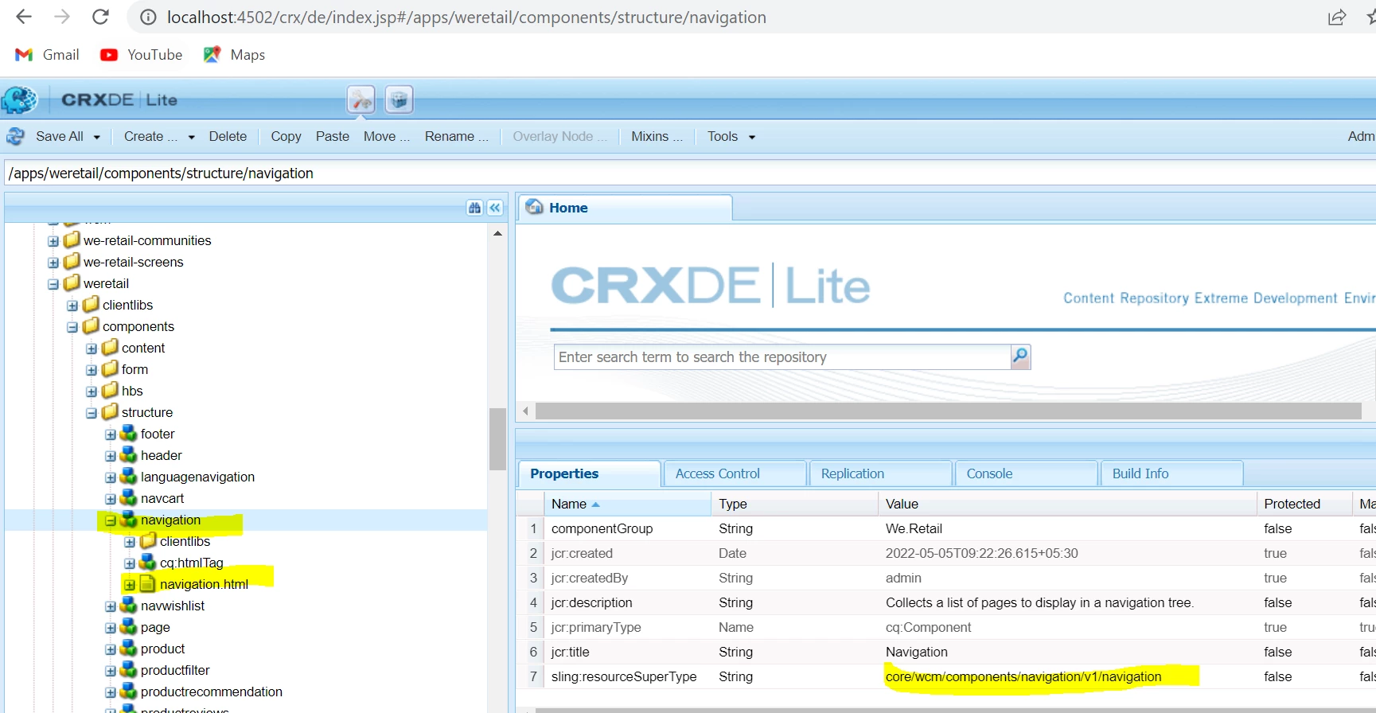Open the Tools menu
The image size is (1376, 713).
click(723, 136)
